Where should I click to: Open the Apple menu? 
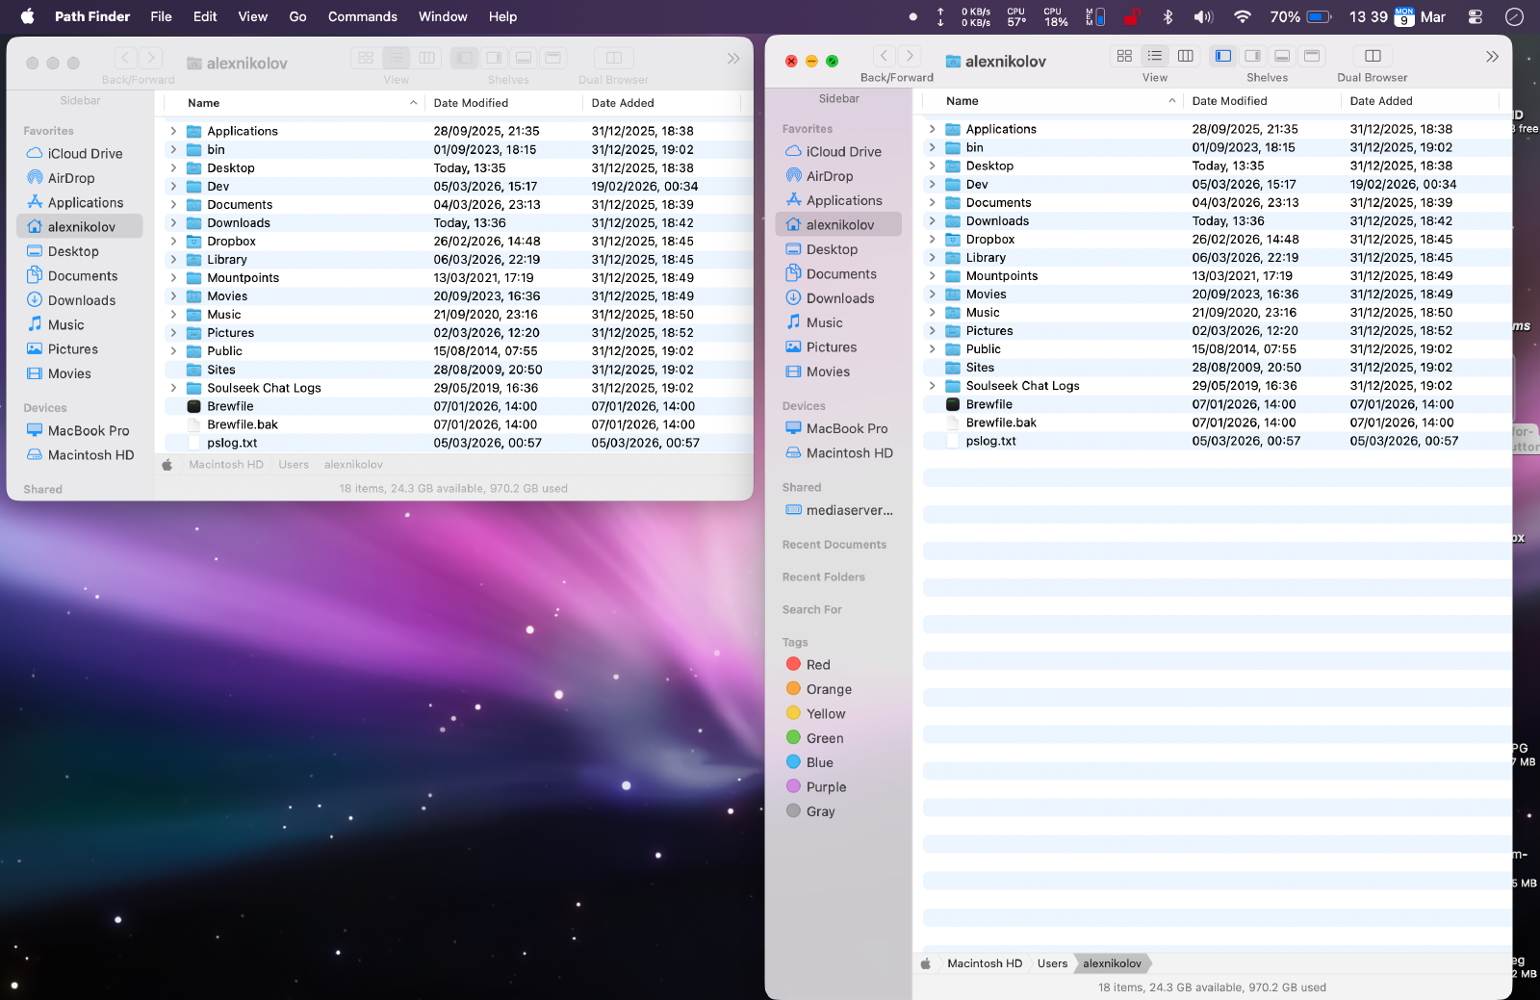point(27,16)
